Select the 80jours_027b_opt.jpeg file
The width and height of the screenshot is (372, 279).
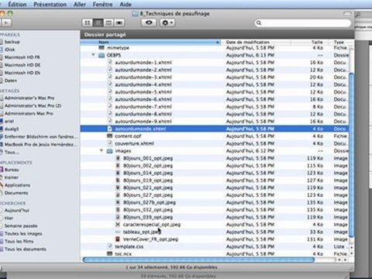(150, 202)
